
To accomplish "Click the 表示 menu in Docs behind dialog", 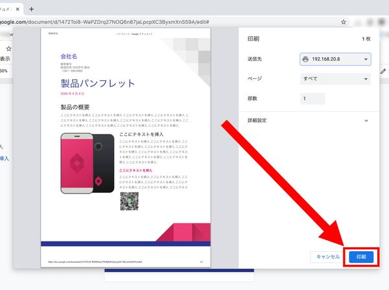I will pos(5,59).
